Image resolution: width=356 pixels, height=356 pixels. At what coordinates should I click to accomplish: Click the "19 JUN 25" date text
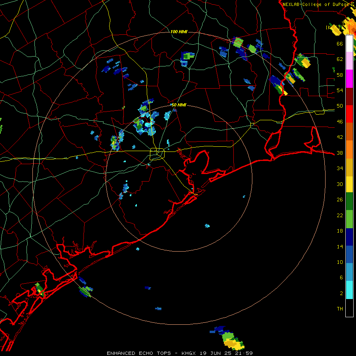coord(216,353)
